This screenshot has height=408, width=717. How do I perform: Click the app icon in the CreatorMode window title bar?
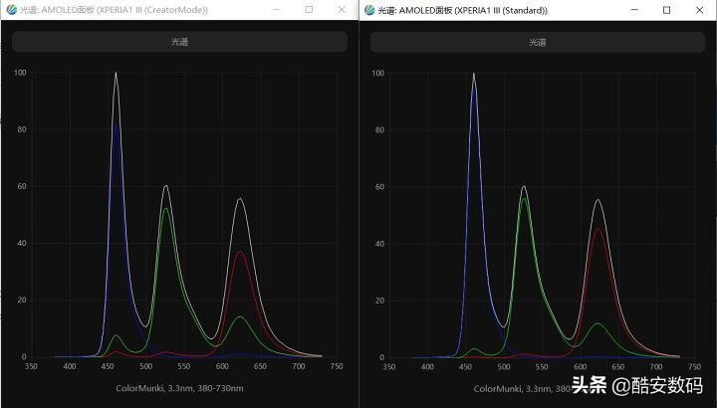coord(11,10)
